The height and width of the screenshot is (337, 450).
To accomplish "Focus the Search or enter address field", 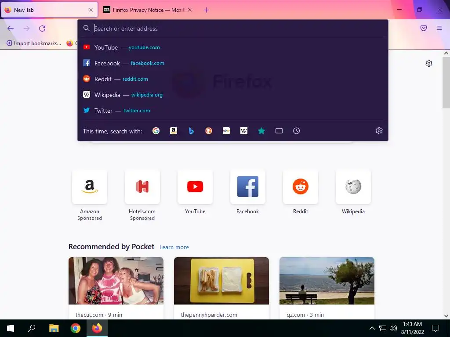I will 233,29.
